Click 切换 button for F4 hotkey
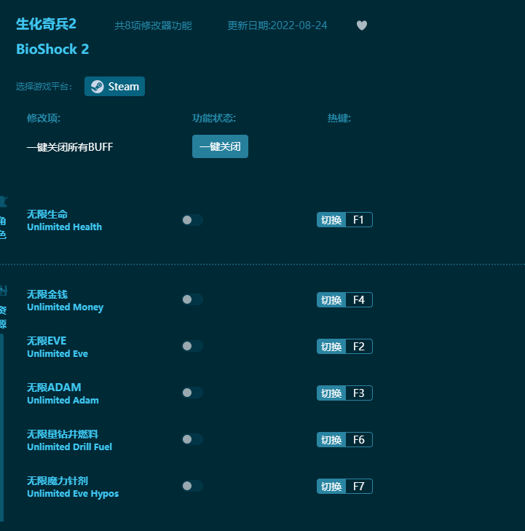The width and height of the screenshot is (525, 531). pyautogui.click(x=331, y=299)
